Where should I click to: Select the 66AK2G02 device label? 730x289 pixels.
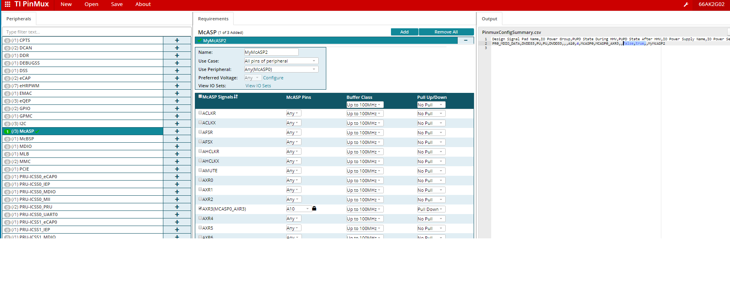tap(712, 4)
